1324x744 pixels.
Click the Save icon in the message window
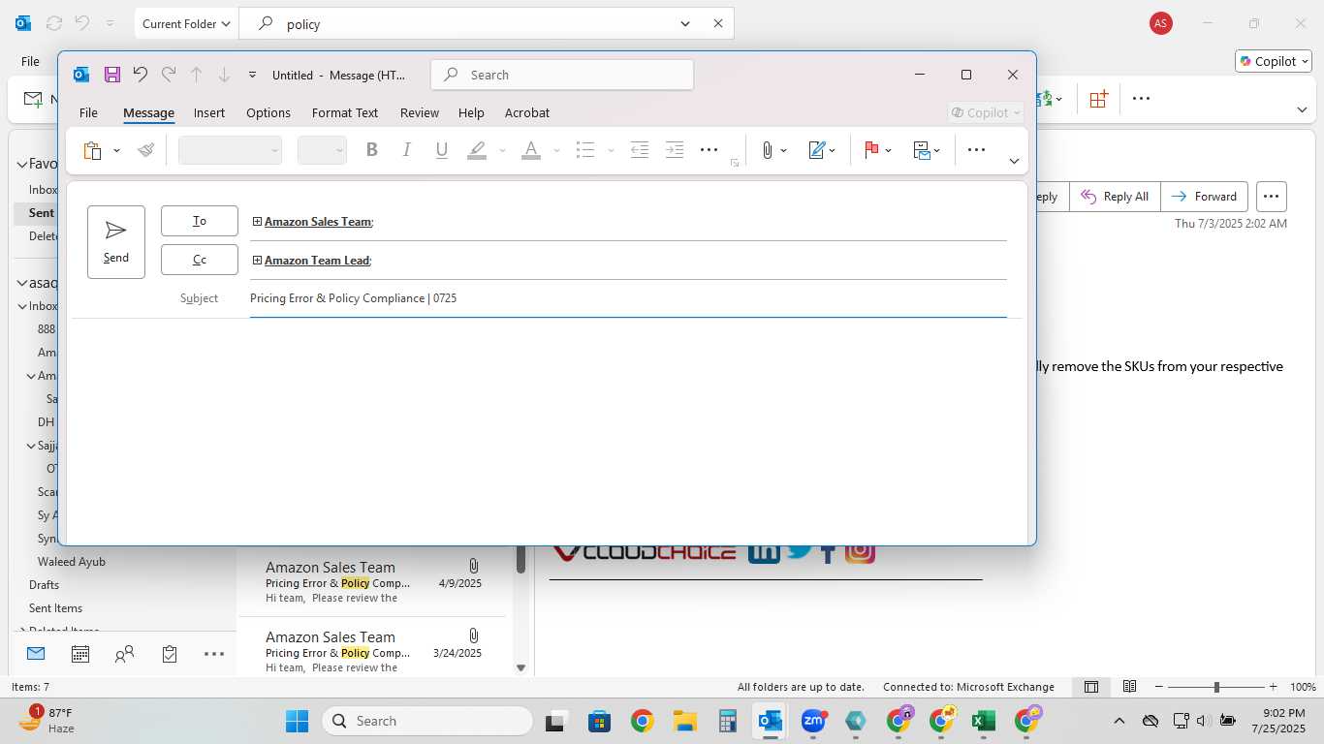click(x=112, y=75)
